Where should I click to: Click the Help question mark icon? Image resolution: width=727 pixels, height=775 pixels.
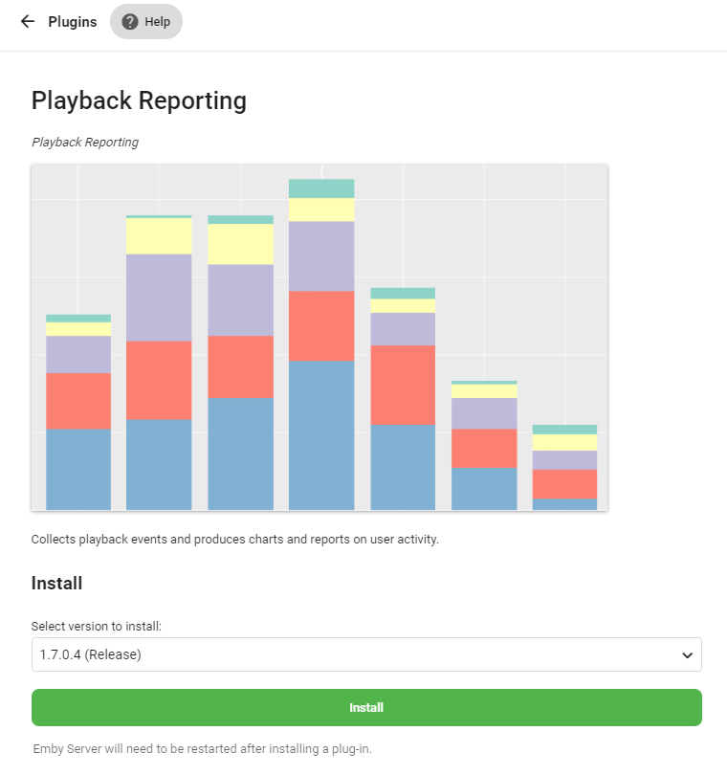click(130, 22)
